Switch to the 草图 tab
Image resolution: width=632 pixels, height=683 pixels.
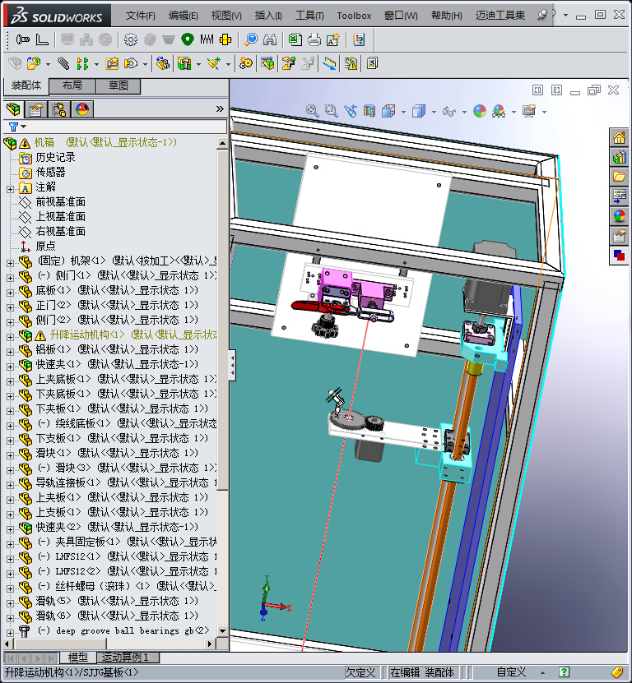[x=118, y=85]
